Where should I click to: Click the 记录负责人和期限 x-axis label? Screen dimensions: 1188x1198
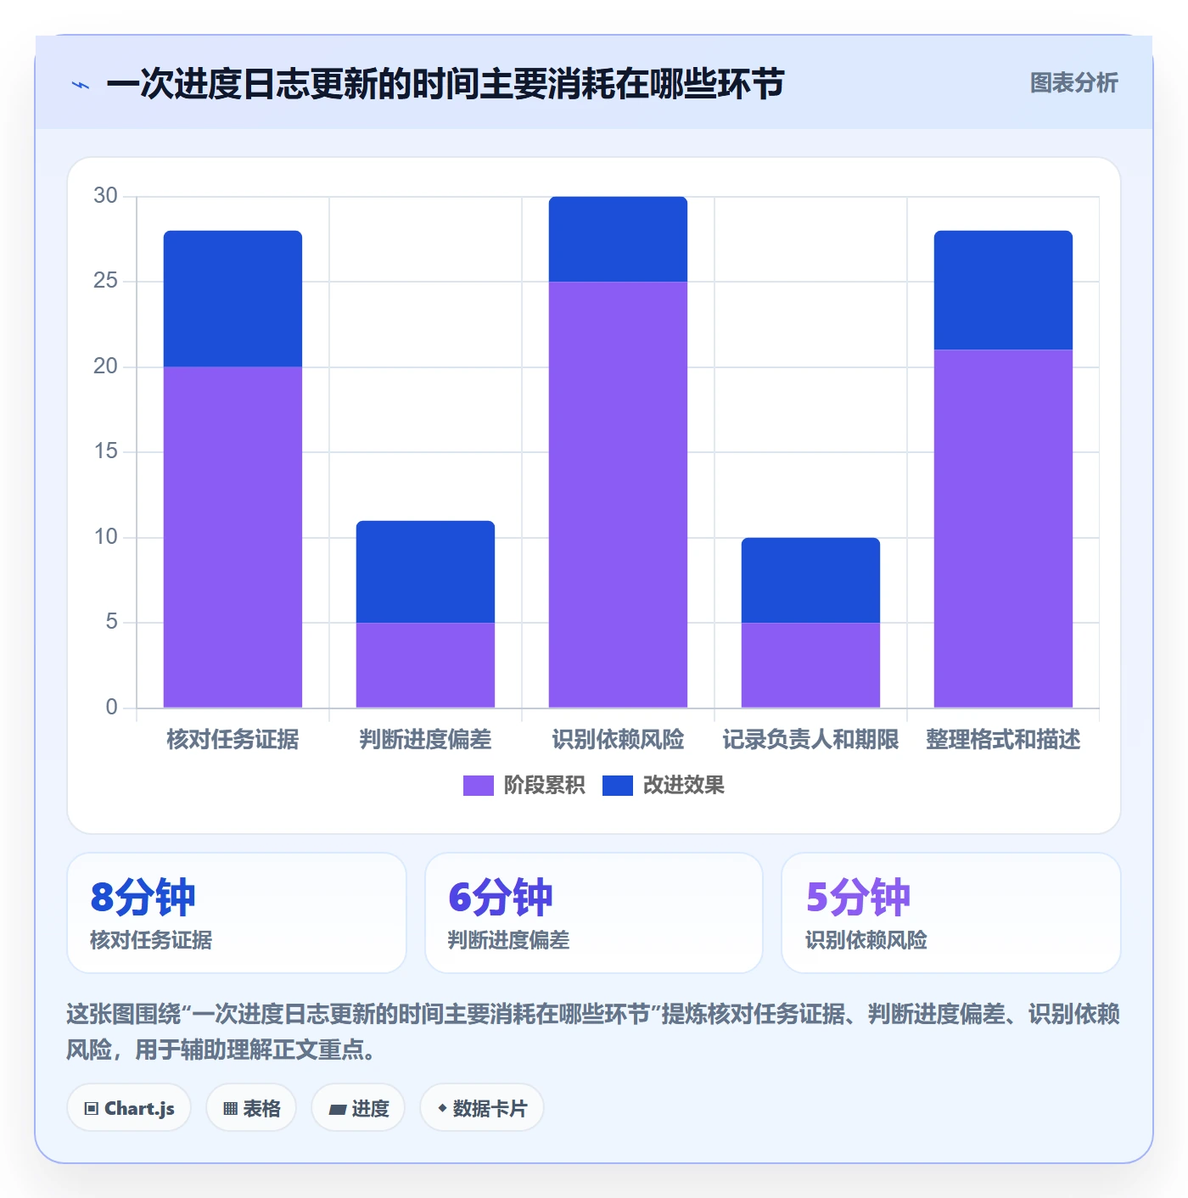pos(810,740)
